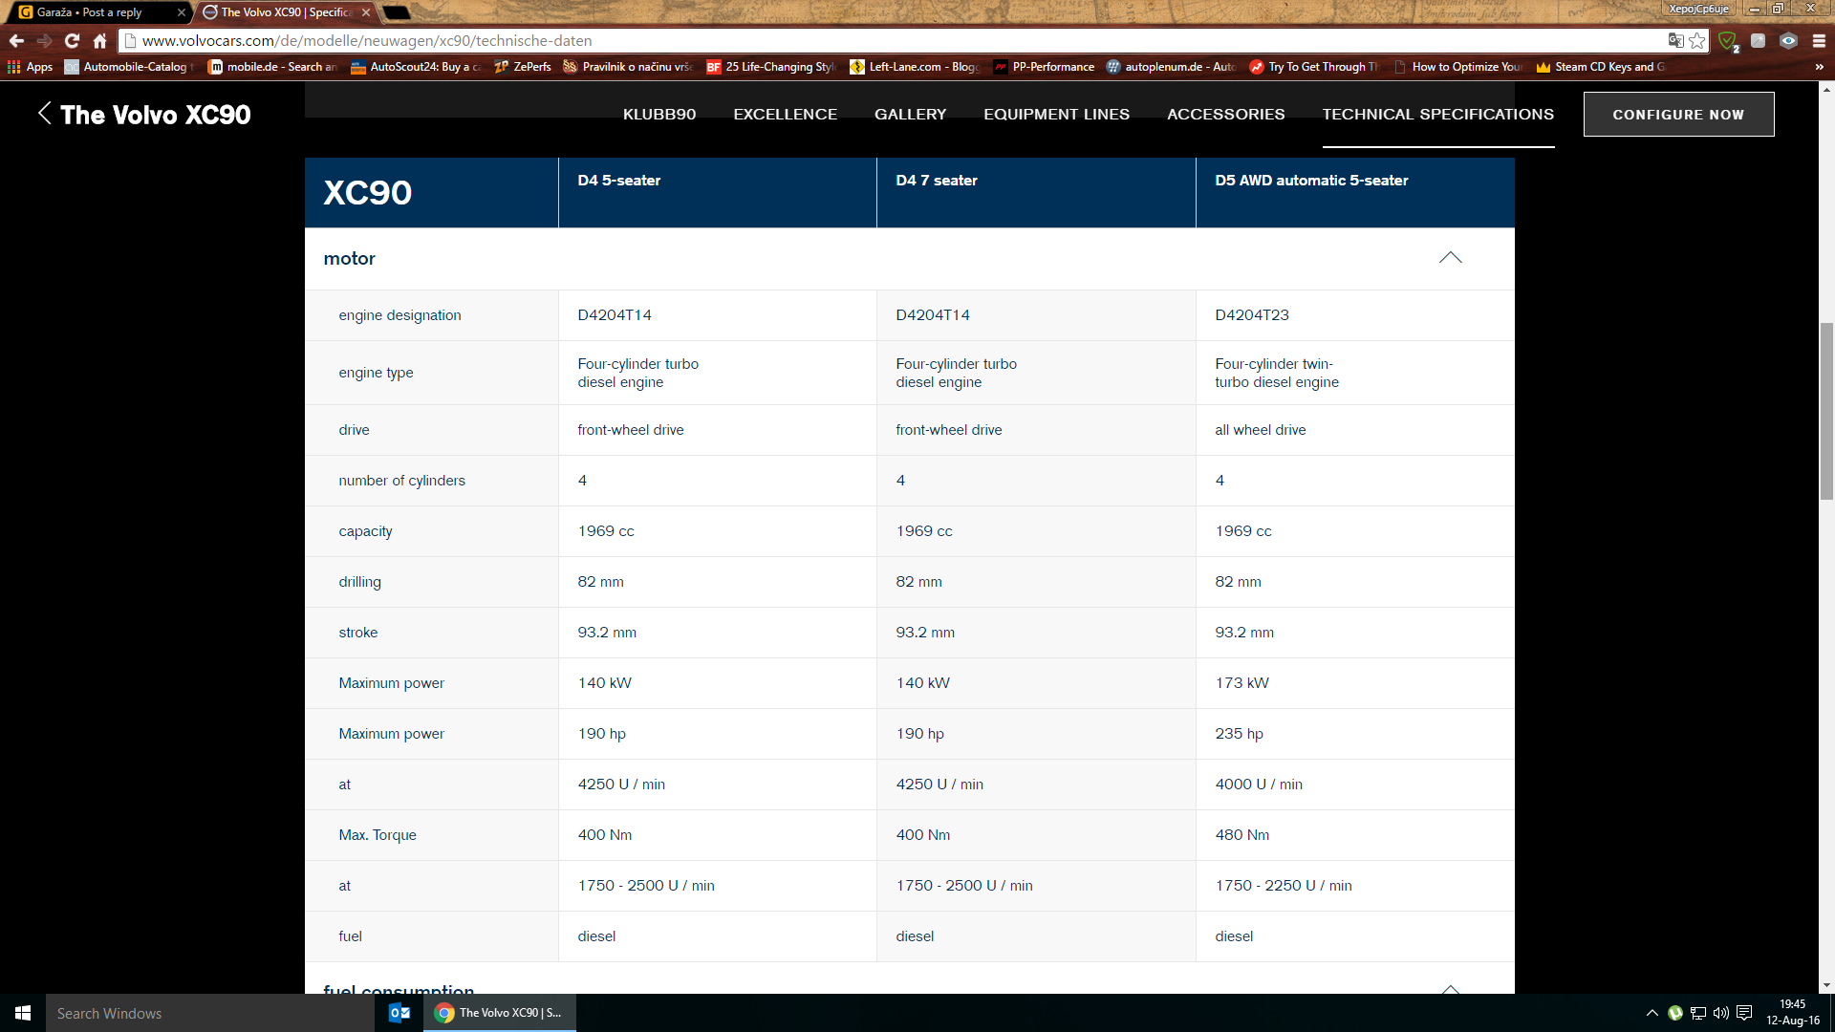Click the browser Back arrow button
Image resolution: width=1835 pixels, height=1032 pixels.
pyautogui.click(x=16, y=41)
